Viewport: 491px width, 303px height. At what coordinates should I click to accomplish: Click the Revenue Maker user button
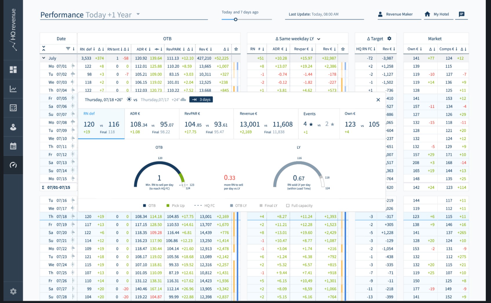point(396,14)
